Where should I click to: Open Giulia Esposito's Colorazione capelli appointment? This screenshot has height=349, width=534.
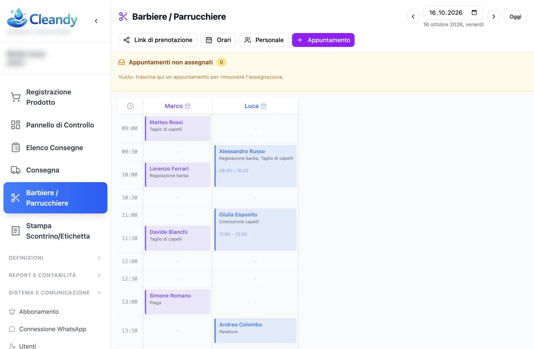255,230
